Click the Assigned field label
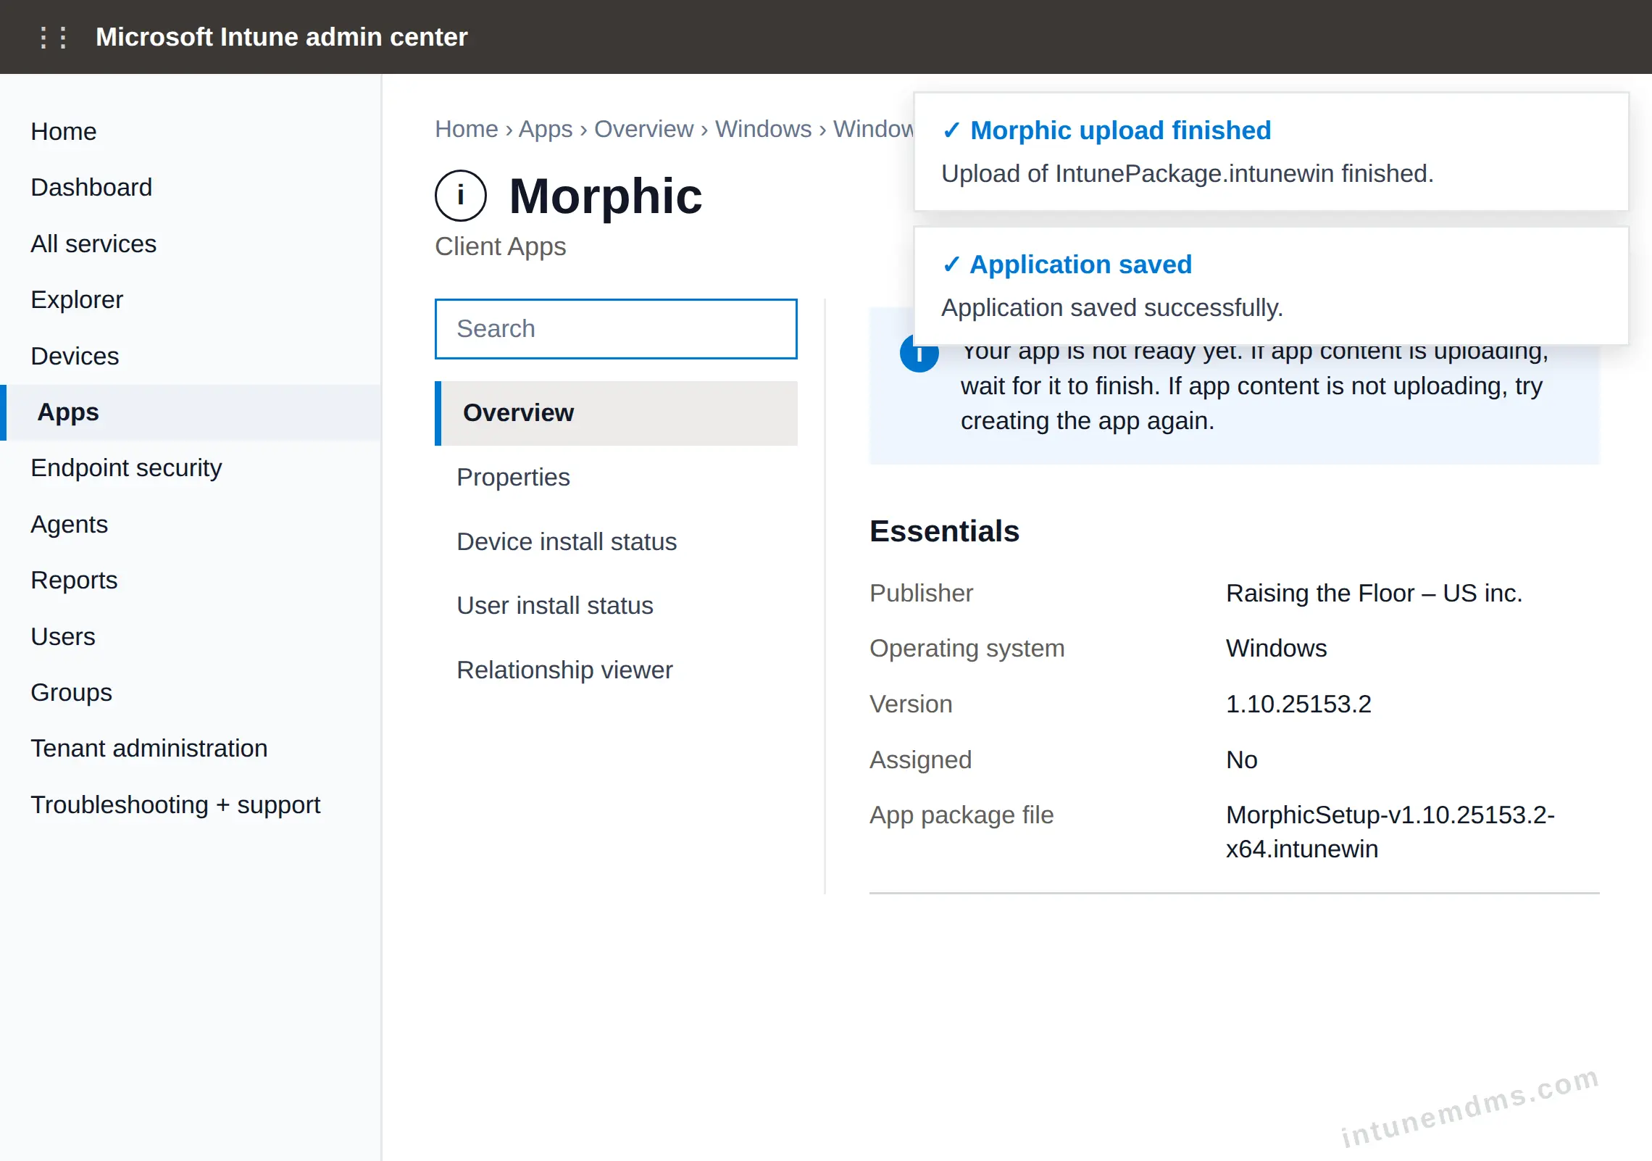This screenshot has width=1652, height=1161. pos(920,760)
